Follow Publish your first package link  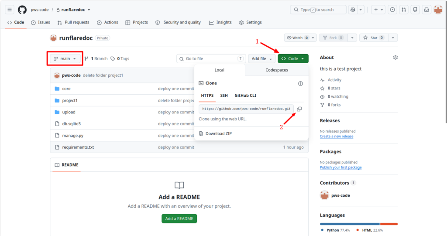340,168
